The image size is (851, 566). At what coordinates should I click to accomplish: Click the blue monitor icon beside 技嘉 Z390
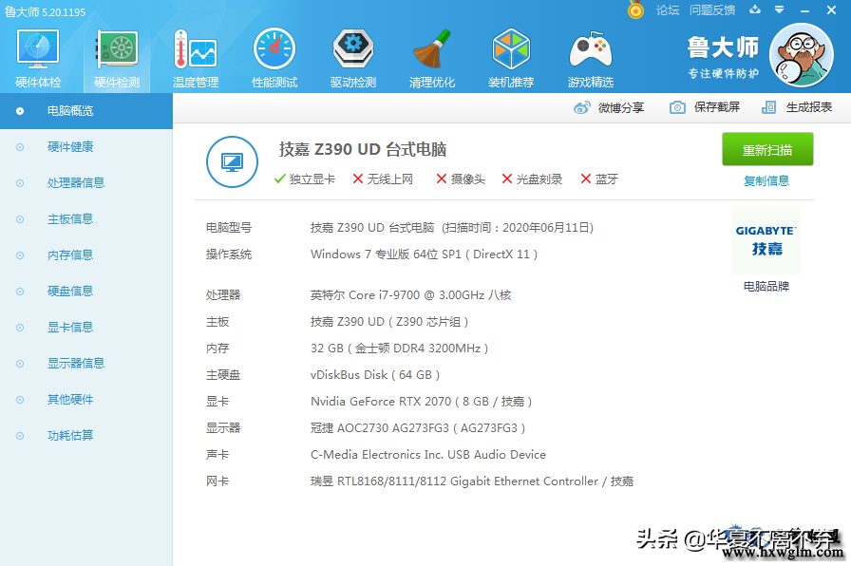[x=232, y=161]
